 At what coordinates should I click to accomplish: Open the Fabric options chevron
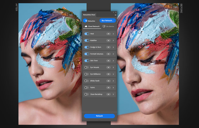(113, 87)
